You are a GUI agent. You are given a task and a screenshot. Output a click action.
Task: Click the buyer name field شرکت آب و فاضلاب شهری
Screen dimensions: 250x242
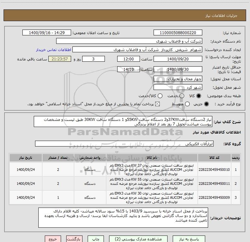tap(129, 41)
